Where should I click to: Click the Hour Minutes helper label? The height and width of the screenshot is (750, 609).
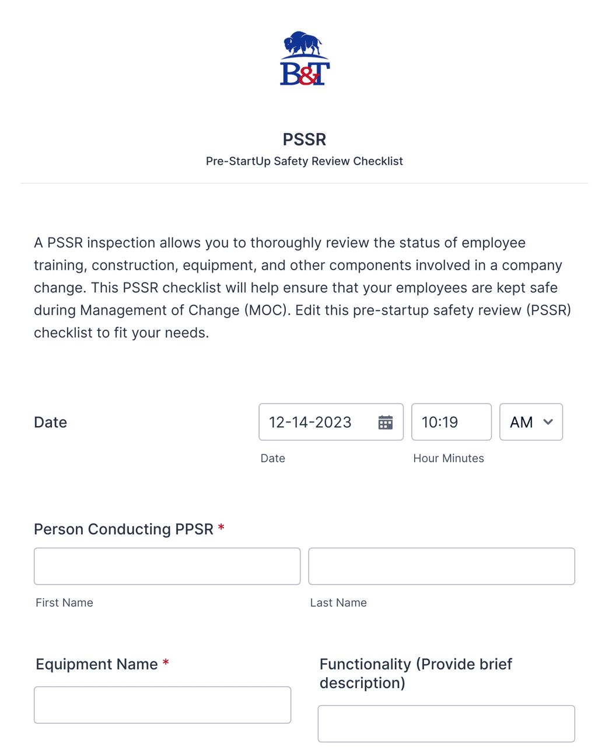[449, 458]
